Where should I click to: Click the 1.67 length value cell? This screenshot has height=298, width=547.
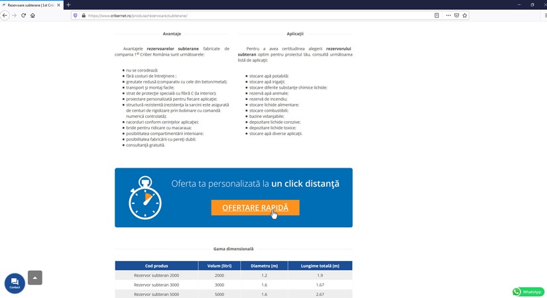(320, 285)
